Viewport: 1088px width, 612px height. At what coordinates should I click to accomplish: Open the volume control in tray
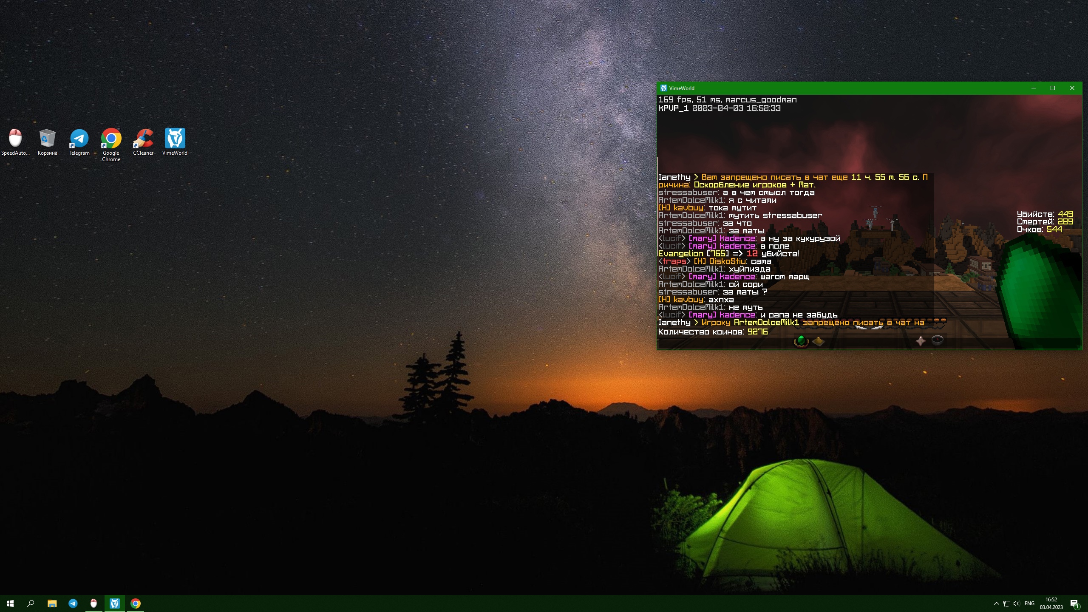pyautogui.click(x=1016, y=603)
